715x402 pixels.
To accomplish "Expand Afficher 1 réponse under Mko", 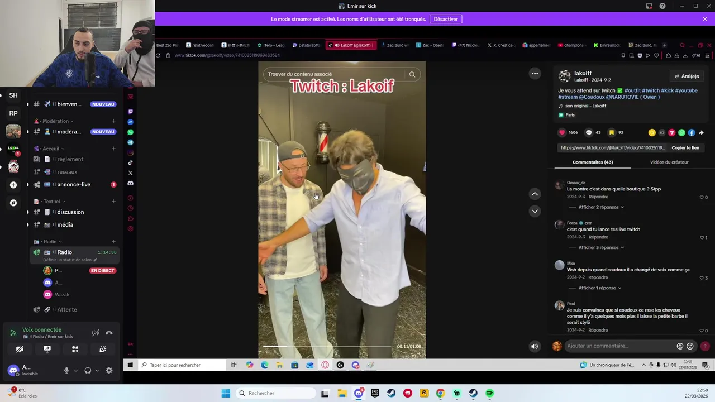I will (x=600, y=288).
